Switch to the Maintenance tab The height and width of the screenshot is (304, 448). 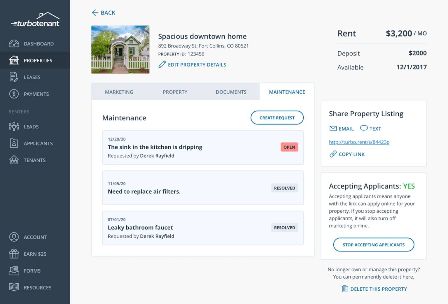(287, 92)
